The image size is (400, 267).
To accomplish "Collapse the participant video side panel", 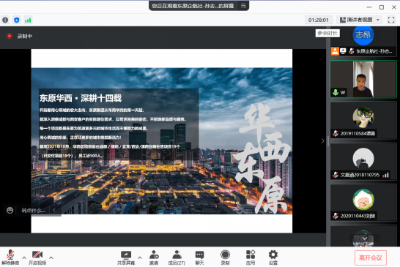I will pos(322,141).
